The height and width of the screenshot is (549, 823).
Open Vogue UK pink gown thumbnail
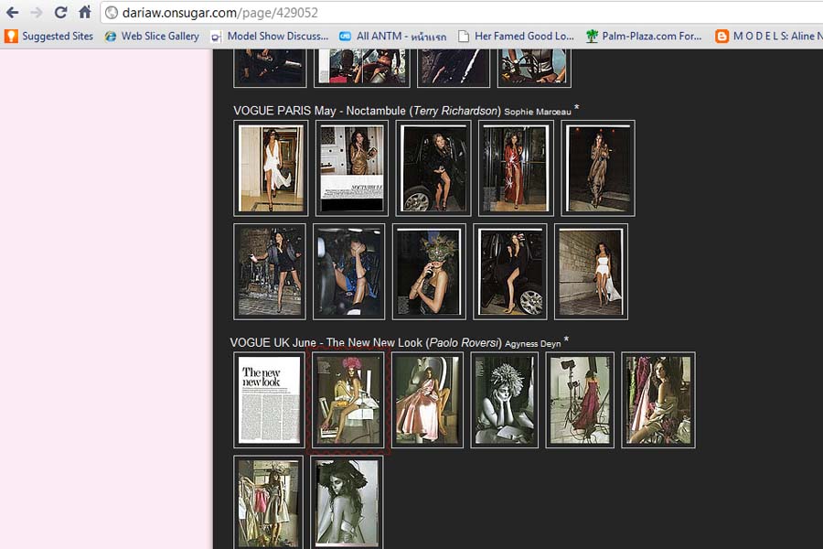(427, 400)
